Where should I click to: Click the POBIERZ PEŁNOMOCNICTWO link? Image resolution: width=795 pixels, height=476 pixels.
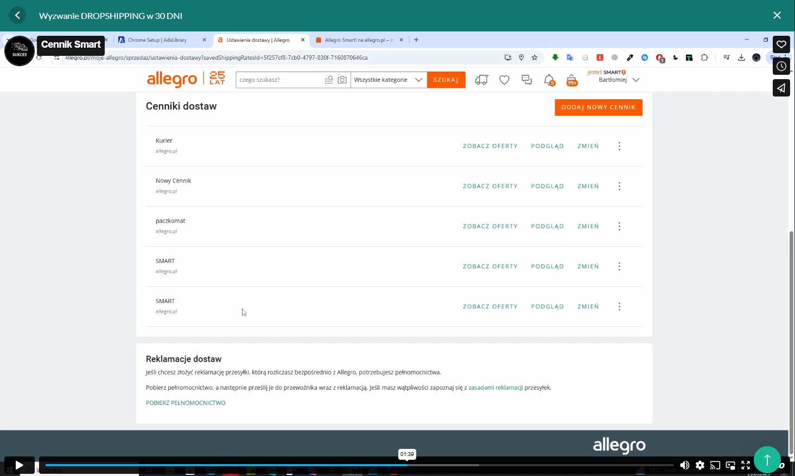(x=186, y=403)
